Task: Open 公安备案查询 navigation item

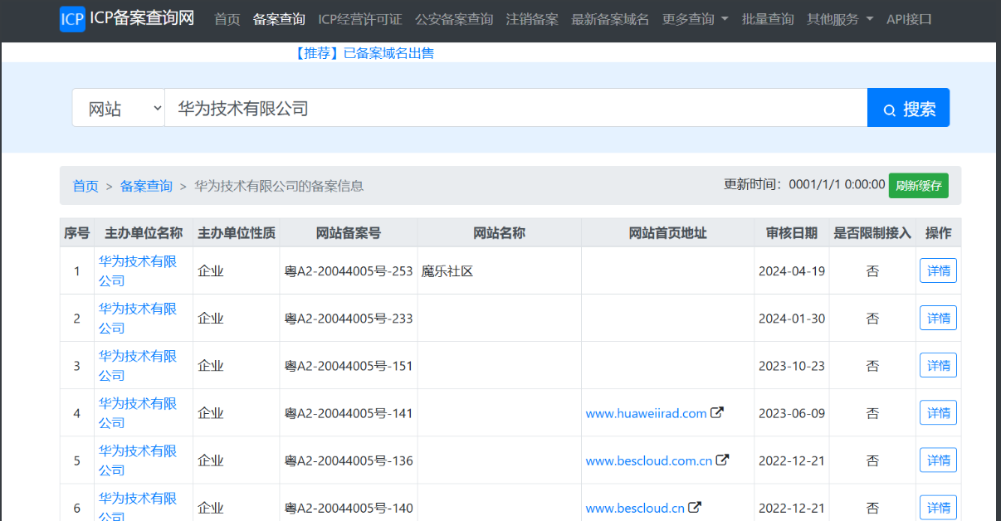Action: (454, 19)
